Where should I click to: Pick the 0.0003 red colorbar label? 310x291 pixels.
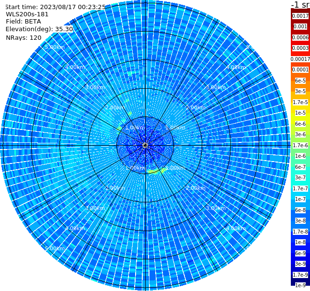[x=300, y=48]
